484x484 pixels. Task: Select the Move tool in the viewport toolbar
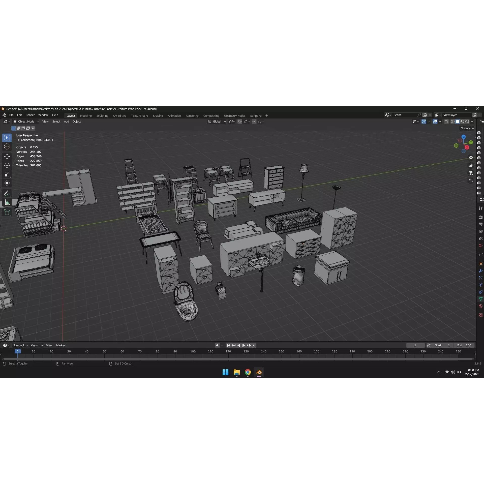tap(7, 156)
